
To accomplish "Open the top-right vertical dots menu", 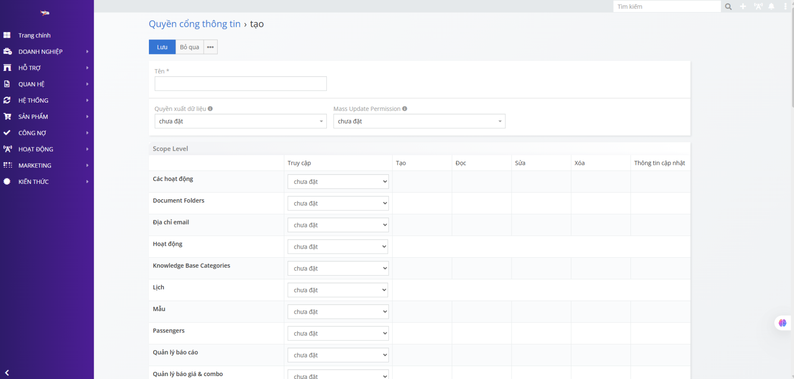I will point(785,7).
